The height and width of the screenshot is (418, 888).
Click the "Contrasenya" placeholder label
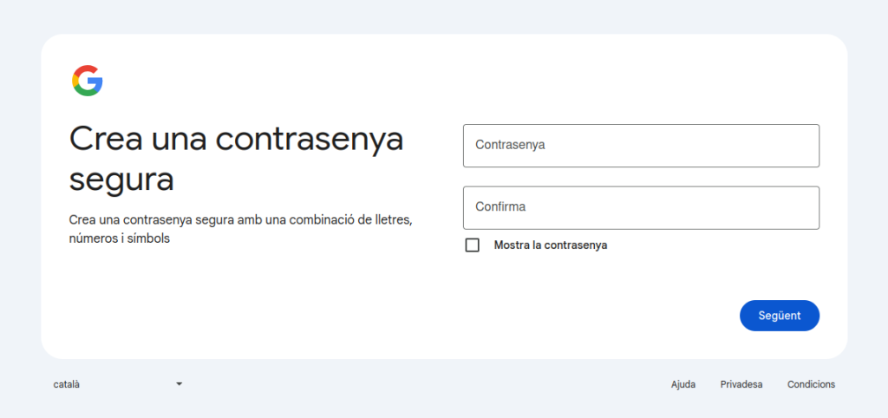coord(510,146)
